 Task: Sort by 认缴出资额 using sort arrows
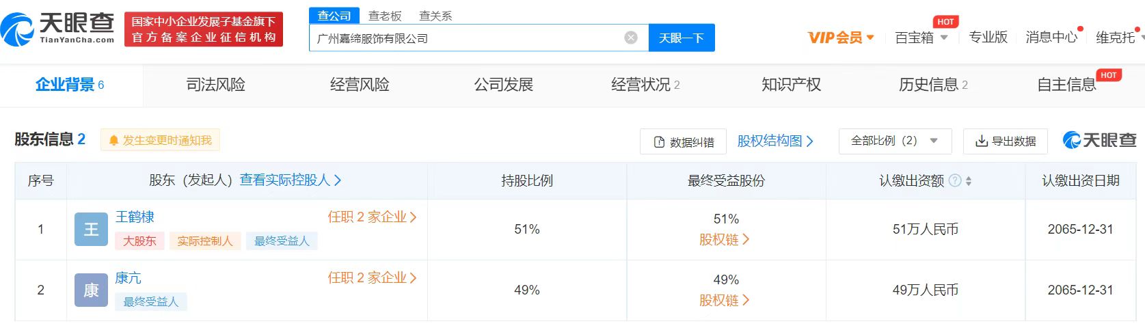(x=969, y=180)
